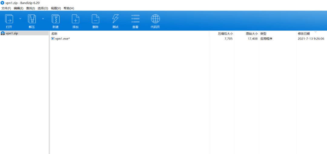The width and height of the screenshot is (327, 154).
Task: Open the 查找(I) menu
Action: coord(31,8)
